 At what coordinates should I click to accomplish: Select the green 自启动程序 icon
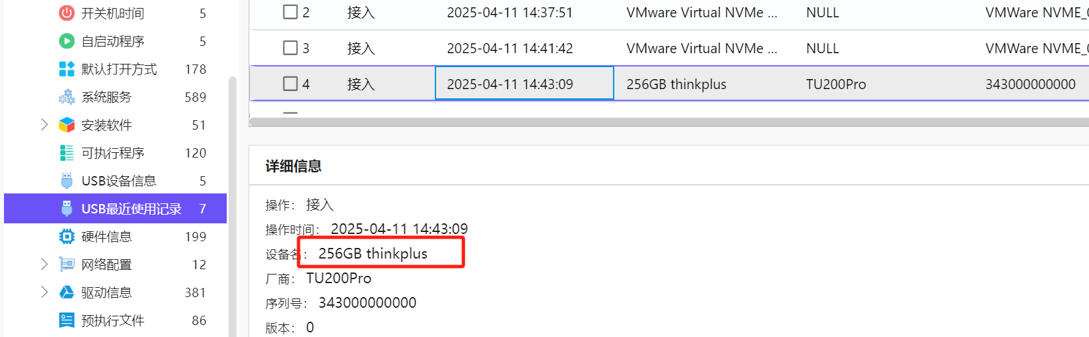(66, 41)
